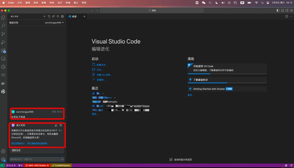Open the Search view in activity bar
294x168 pixels.
pos(3,26)
